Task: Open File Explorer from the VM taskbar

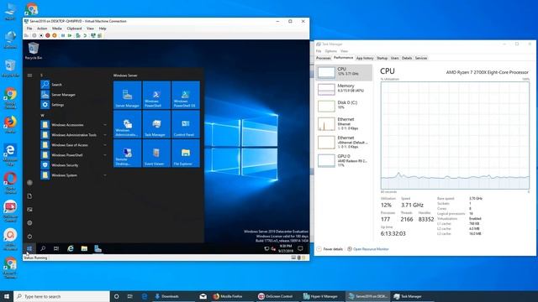Action: coord(84,248)
